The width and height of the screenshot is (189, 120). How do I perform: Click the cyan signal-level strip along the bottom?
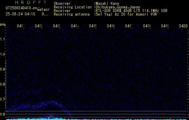[x=96, y=119]
